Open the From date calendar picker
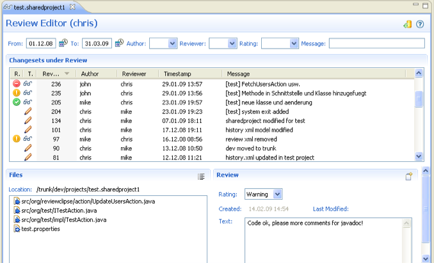 coord(63,43)
